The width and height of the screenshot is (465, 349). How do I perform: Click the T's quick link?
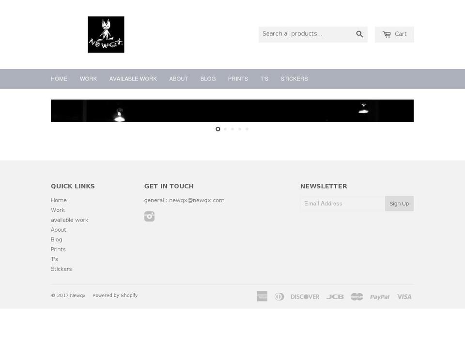(x=54, y=259)
